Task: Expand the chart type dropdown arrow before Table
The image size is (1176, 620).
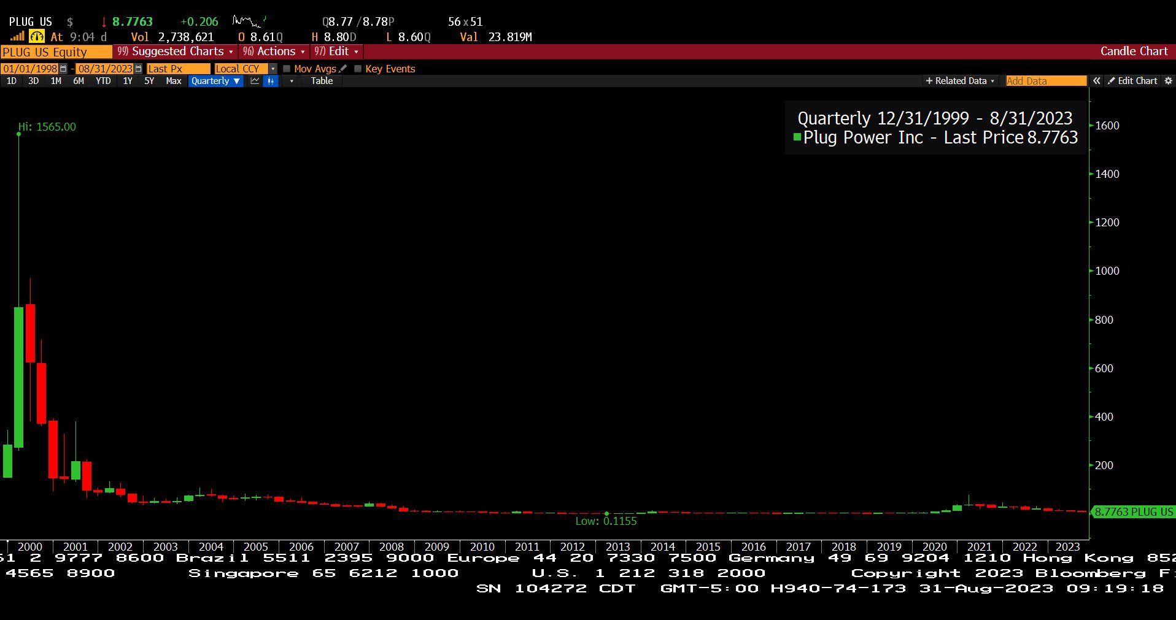Action: tap(292, 81)
